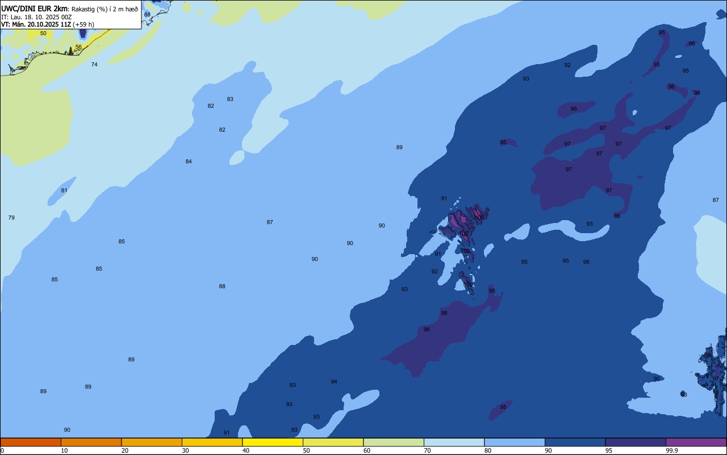Click the title text 'UWC/DINI EUR 2km'
Image resolution: width=727 pixels, height=455 pixels.
35,9
